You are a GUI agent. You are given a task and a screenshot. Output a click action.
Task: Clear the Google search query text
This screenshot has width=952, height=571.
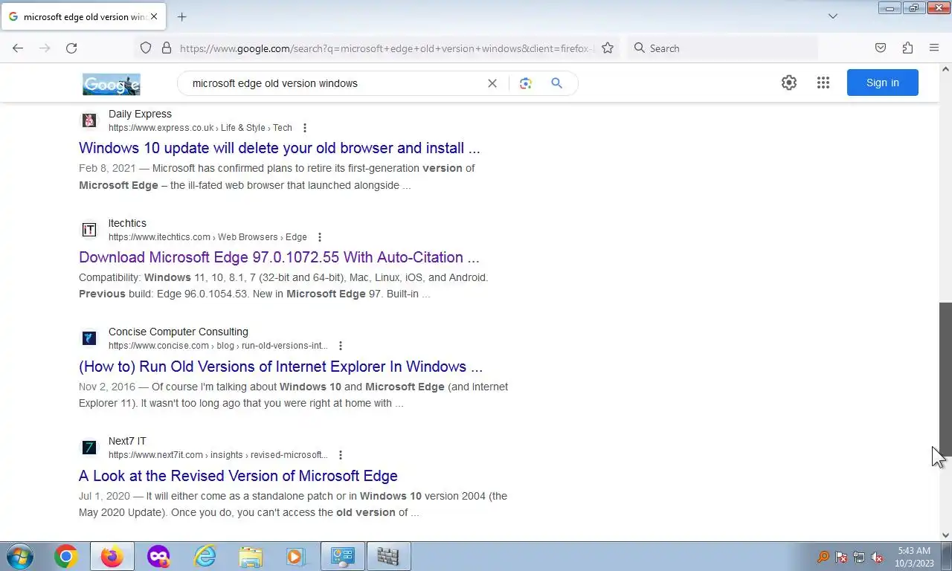coord(492,83)
